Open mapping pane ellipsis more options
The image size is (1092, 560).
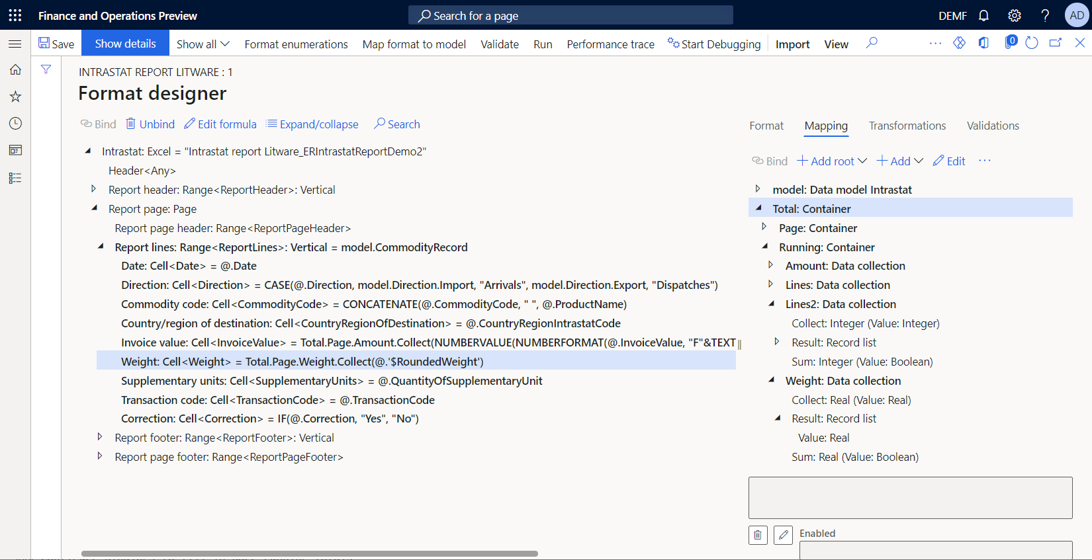(985, 161)
